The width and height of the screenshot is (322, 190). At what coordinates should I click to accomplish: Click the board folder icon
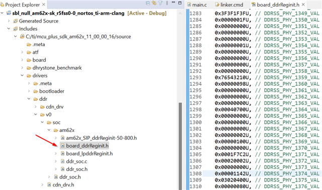point(29,60)
